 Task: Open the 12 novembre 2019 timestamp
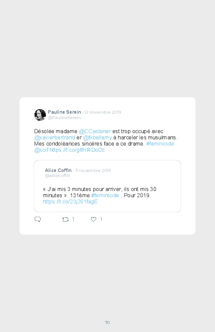[103, 112]
